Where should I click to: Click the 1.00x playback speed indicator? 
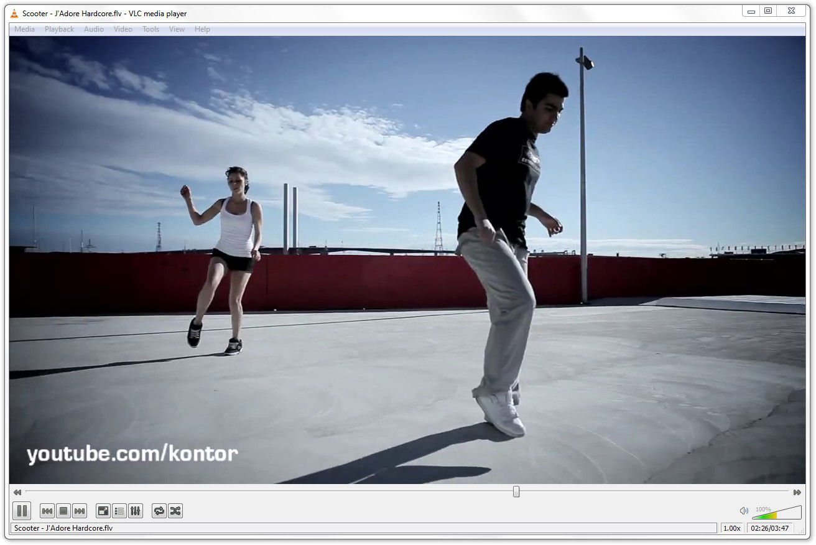[x=732, y=528]
